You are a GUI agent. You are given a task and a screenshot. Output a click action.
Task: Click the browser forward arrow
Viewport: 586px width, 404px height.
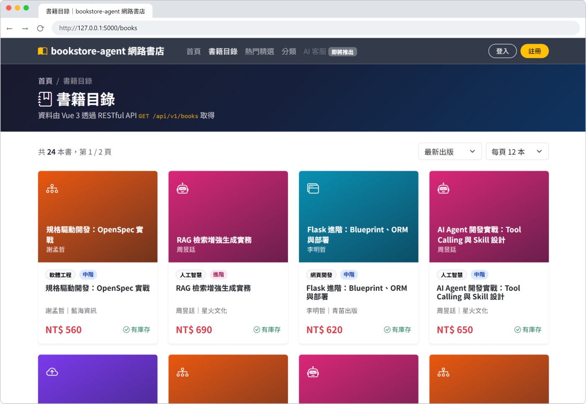click(25, 28)
